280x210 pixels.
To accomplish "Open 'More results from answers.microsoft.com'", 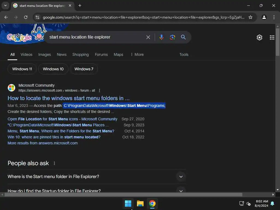I will pyautogui.click(x=42, y=143).
